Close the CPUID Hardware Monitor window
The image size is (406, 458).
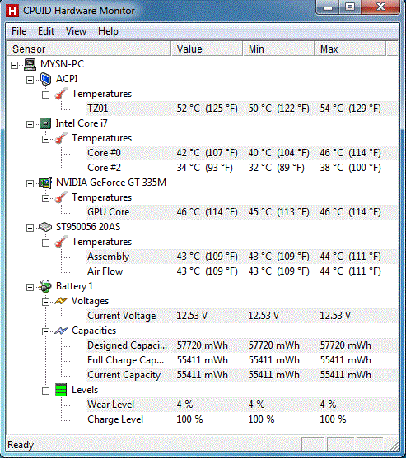tap(380, 7)
